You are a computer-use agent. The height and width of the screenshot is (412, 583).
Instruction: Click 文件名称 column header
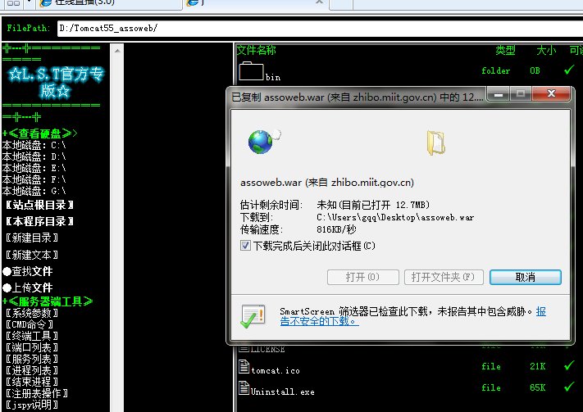tap(257, 50)
